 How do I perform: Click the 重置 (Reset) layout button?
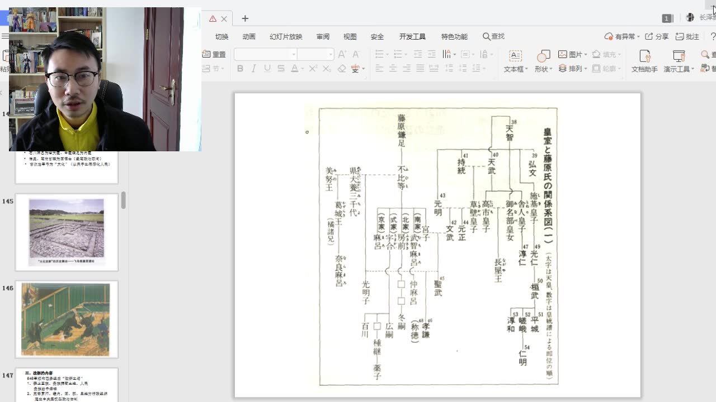[x=214, y=54]
